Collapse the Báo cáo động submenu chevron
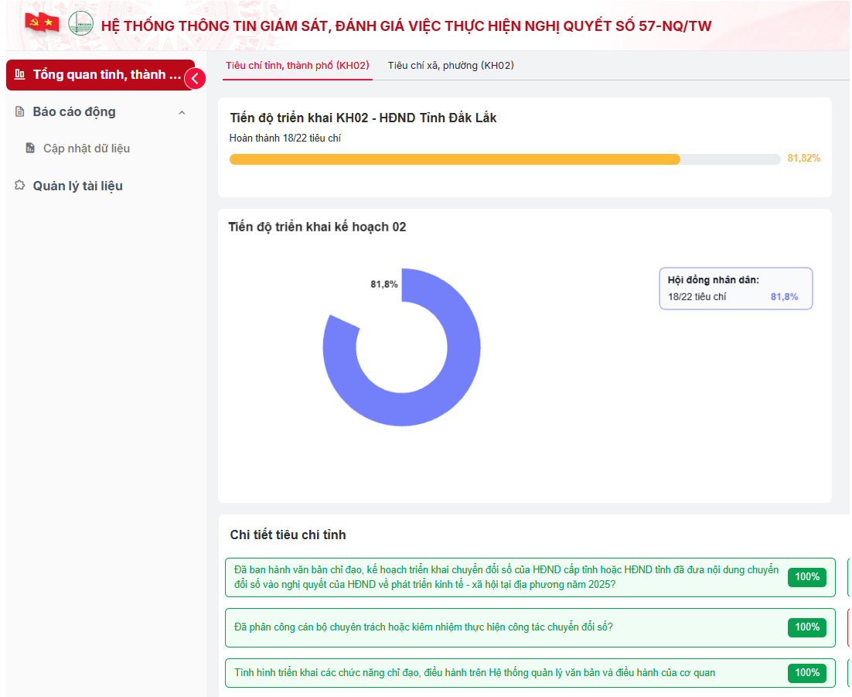The height and width of the screenshot is (697, 852). pyautogui.click(x=182, y=113)
